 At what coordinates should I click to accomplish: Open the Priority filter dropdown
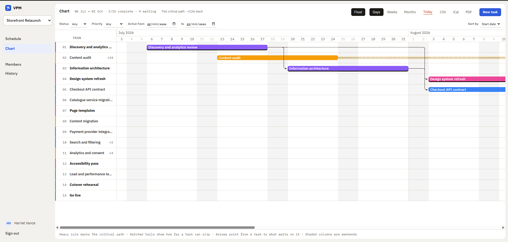tap(114, 24)
